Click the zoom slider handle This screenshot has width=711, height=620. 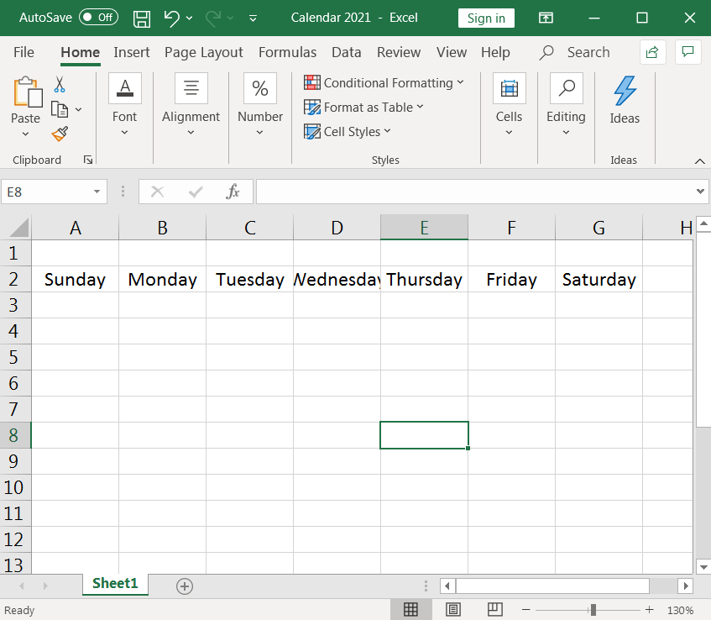point(593,609)
